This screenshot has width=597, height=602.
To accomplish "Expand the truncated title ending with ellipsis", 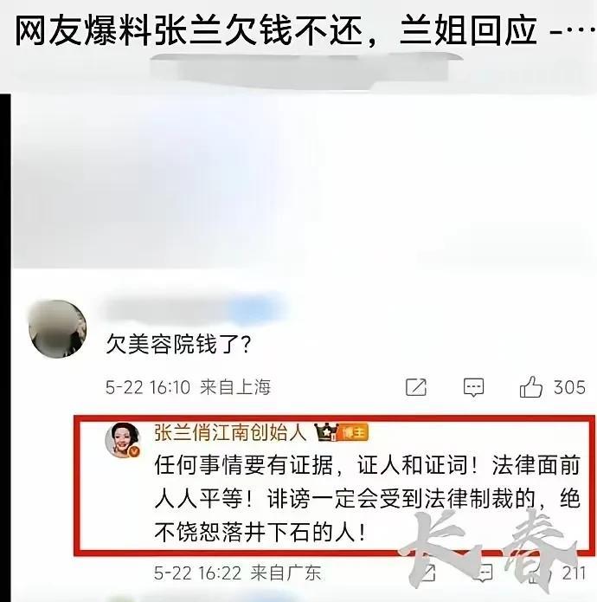I will (x=572, y=30).
